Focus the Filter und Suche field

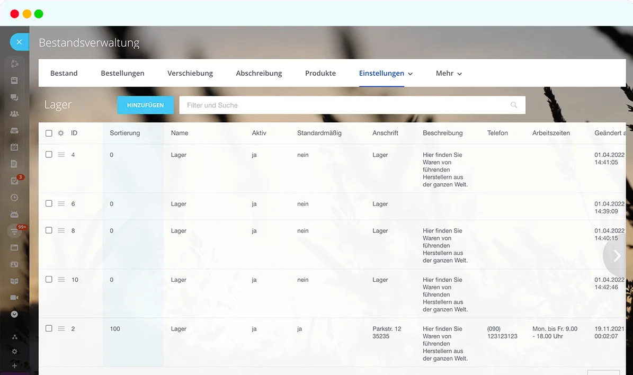click(352, 105)
